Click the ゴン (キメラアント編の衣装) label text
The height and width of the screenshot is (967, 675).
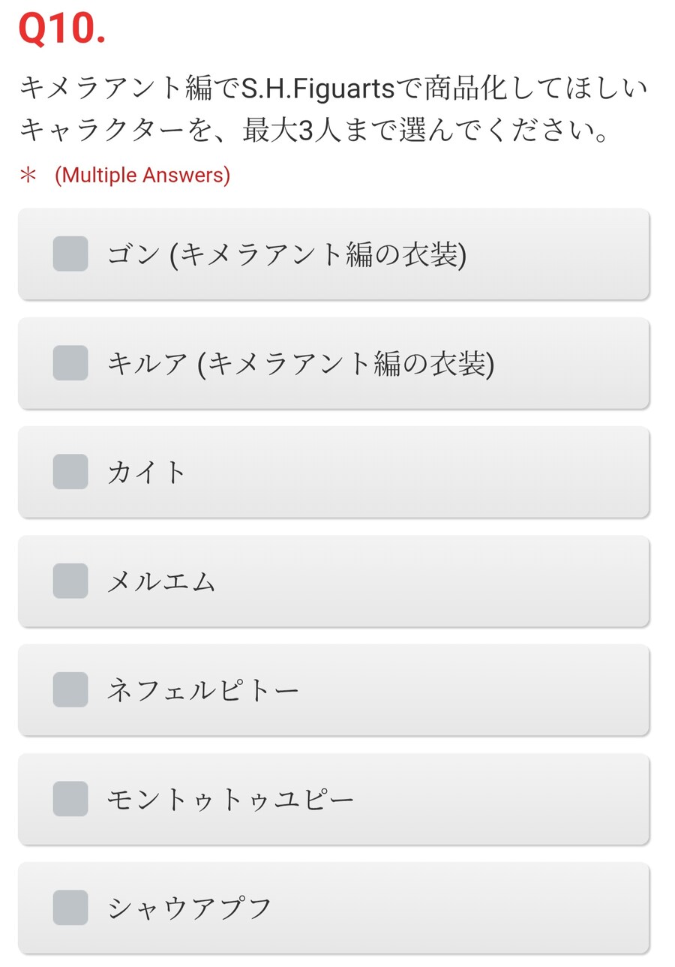pos(286,255)
